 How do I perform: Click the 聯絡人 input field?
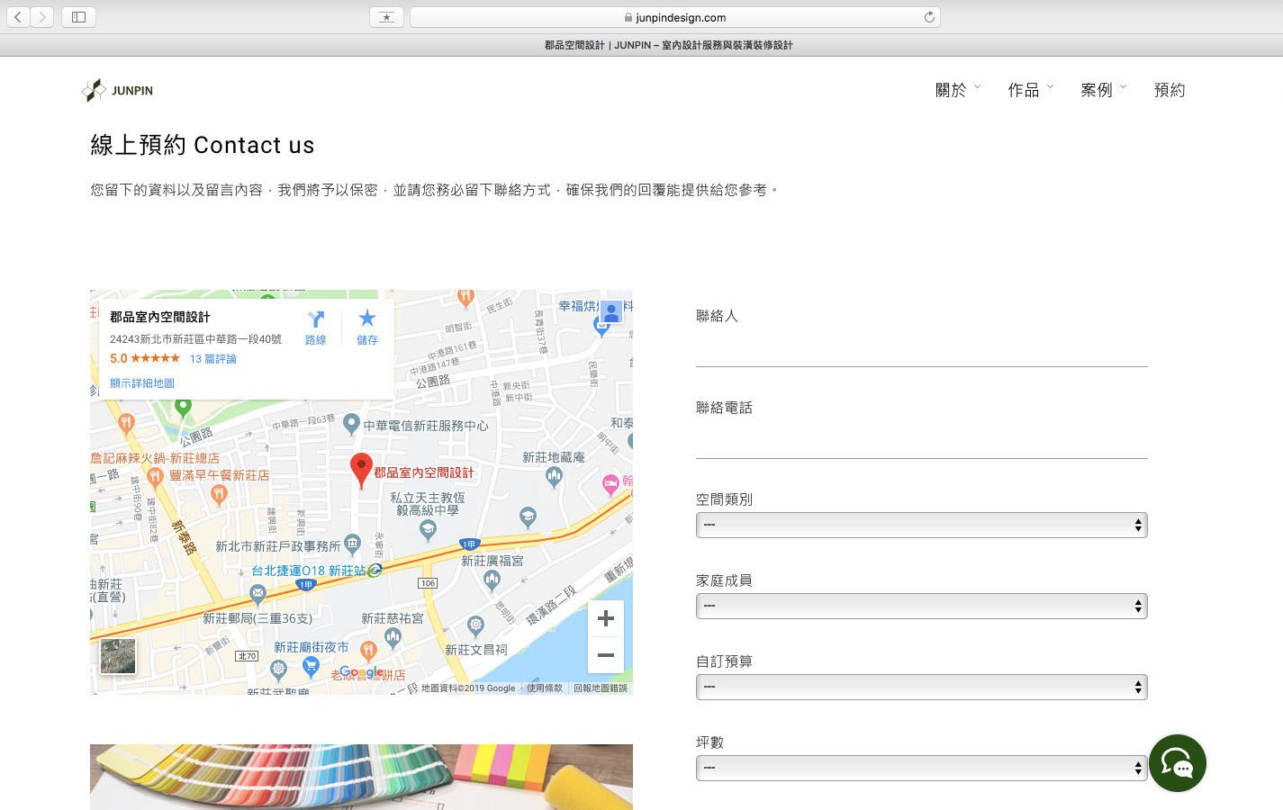pyautogui.click(x=921, y=351)
